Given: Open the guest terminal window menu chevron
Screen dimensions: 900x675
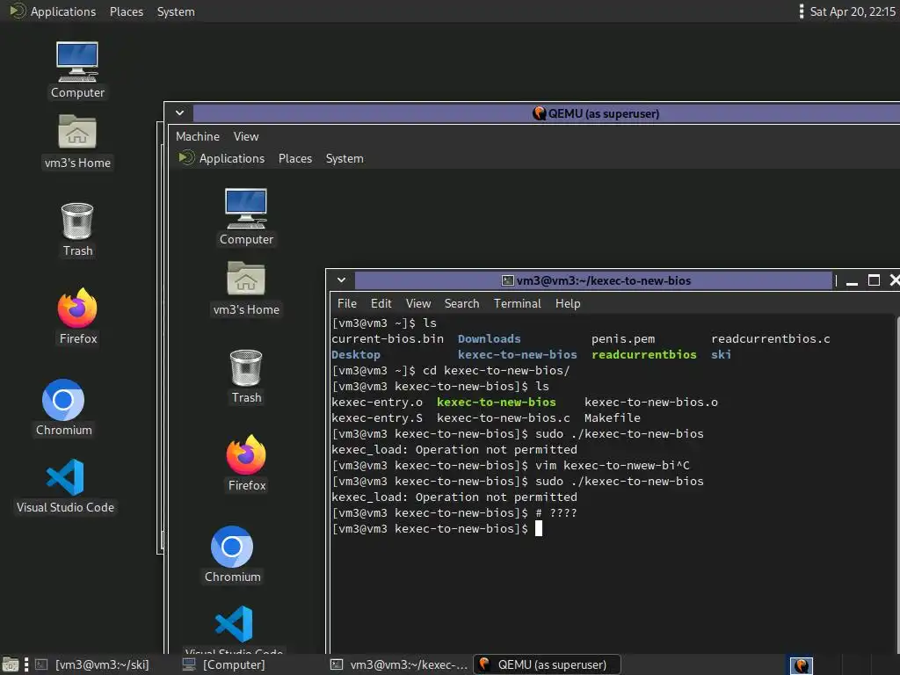Looking at the screenshot, I should (342, 280).
